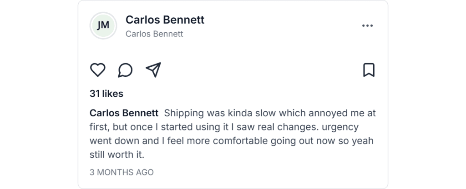Open the bold Carlos Bennett header name
The image size is (466, 189).
click(165, 20)
